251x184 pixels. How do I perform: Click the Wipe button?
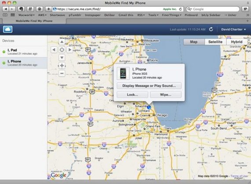click(x=166, y=95)
